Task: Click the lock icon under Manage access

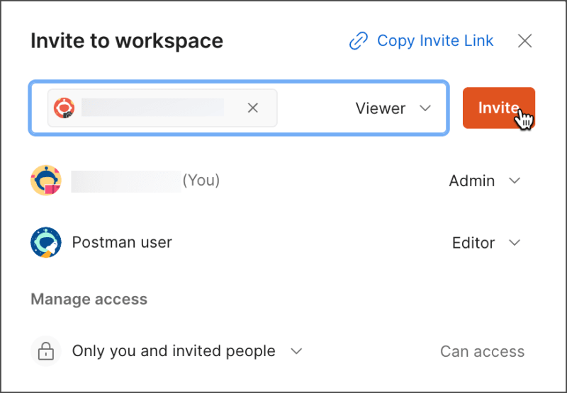Action: [46, 351]
